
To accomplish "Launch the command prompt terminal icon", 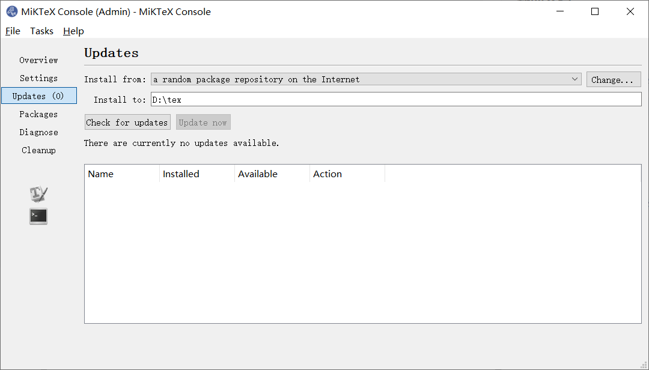I will (x=38, y=216).
